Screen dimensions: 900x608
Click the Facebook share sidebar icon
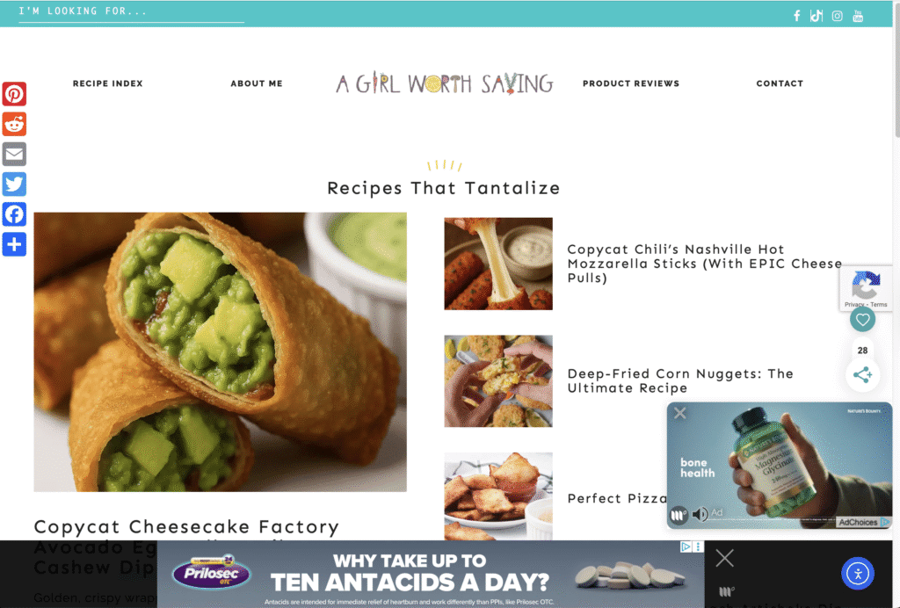click(14, 214)
